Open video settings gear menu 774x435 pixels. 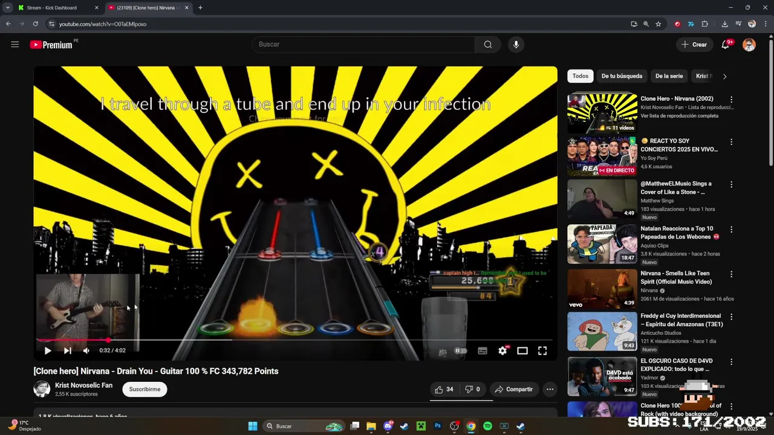pyautogui.click(x=502, y=350)
